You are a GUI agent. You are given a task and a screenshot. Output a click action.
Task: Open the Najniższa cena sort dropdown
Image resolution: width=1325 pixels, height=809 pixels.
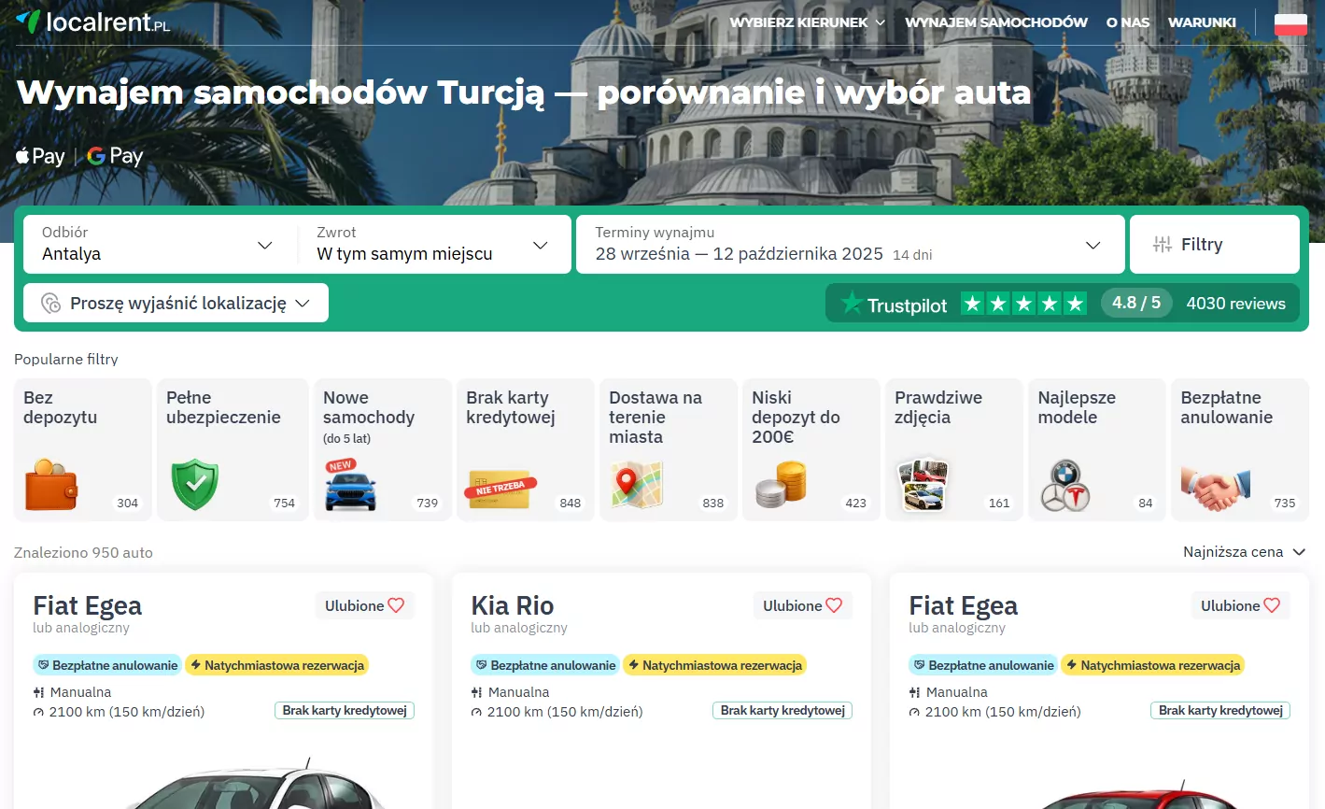click(1243, 552)
